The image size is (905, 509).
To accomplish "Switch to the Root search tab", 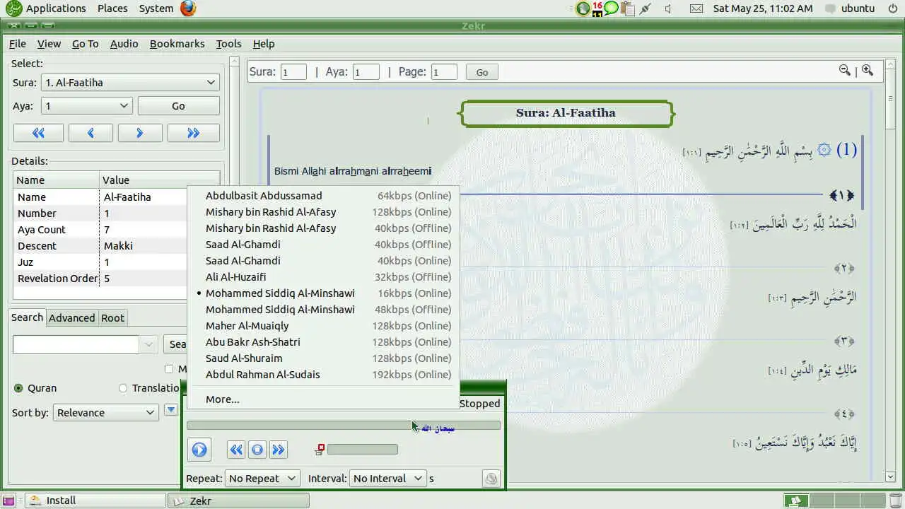I will pyautogui.click(x=112, y=318).
